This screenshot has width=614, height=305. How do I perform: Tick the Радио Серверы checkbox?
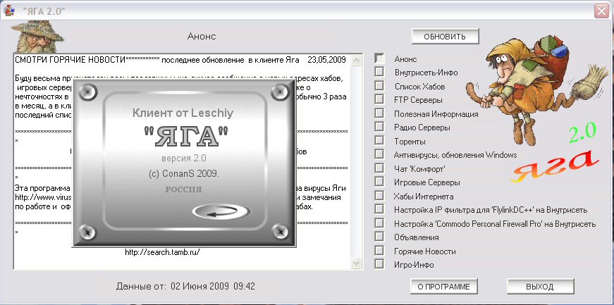point(379,127)
